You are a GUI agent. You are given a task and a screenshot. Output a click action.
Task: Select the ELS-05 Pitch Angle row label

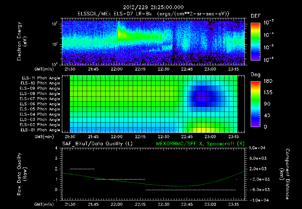(x=40, y=109)
